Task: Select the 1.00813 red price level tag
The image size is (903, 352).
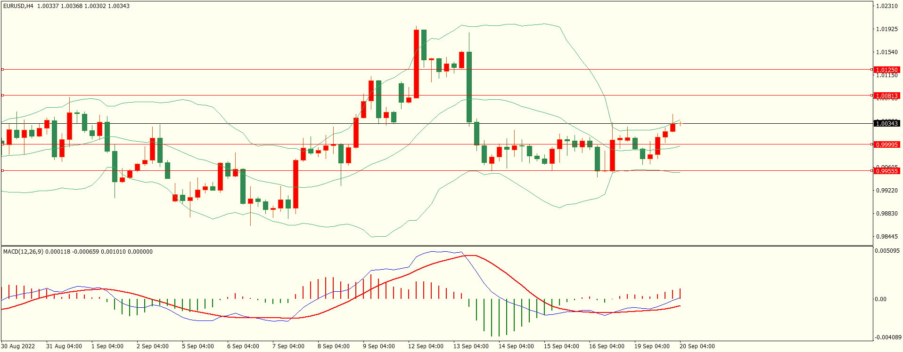Action: 887,96
